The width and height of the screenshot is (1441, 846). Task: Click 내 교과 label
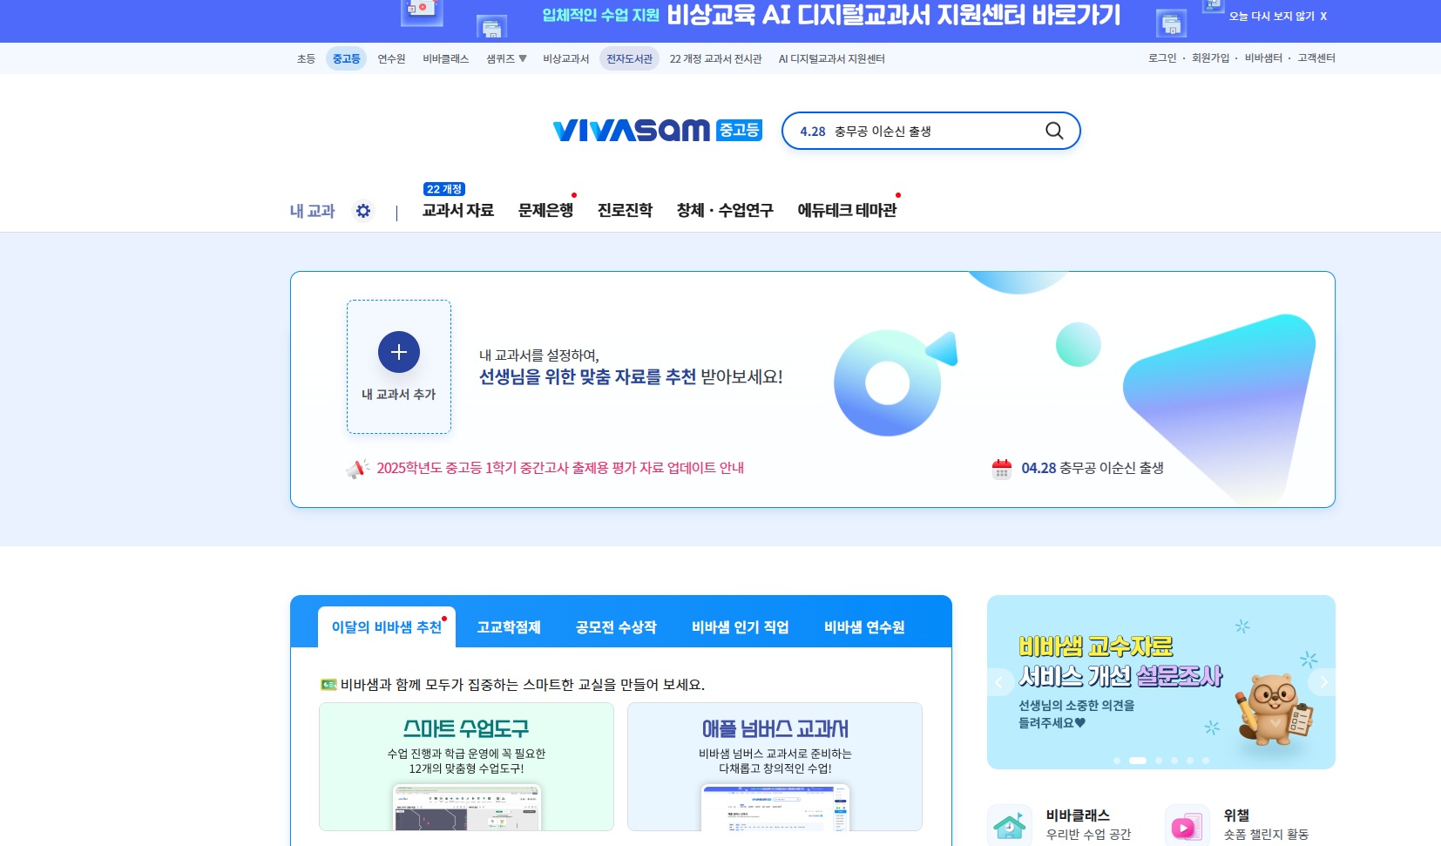click(312, 211)
